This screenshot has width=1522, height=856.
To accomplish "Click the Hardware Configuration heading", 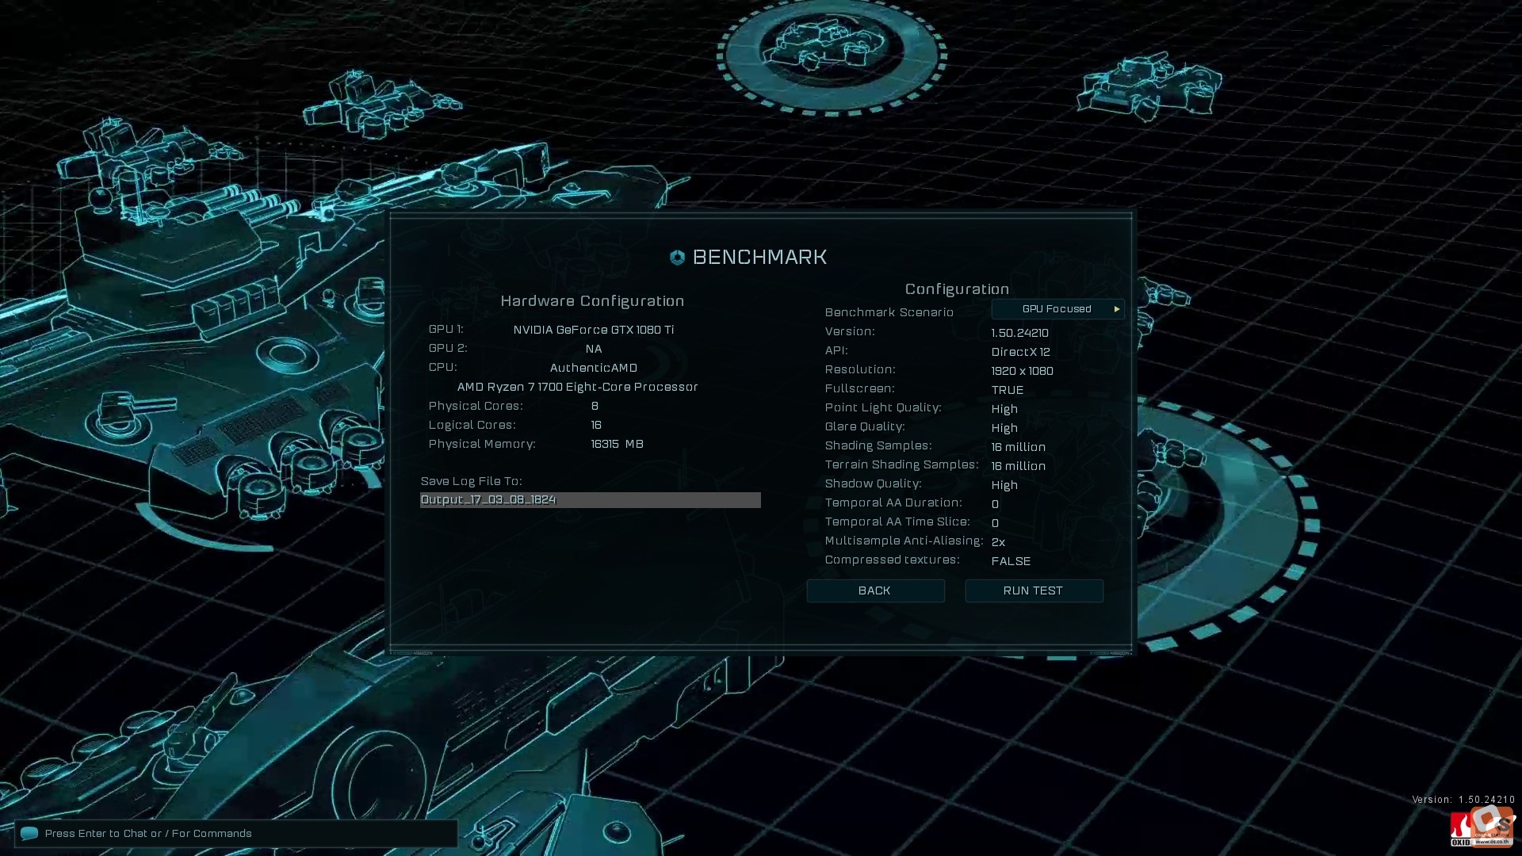I will pyautogui.click(x=592, y=301).
